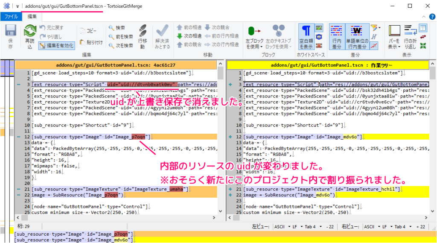Screen dimensions: 437x243
Task: Undo the last change with 元に戻す
Action: click(x=52, y=28)
